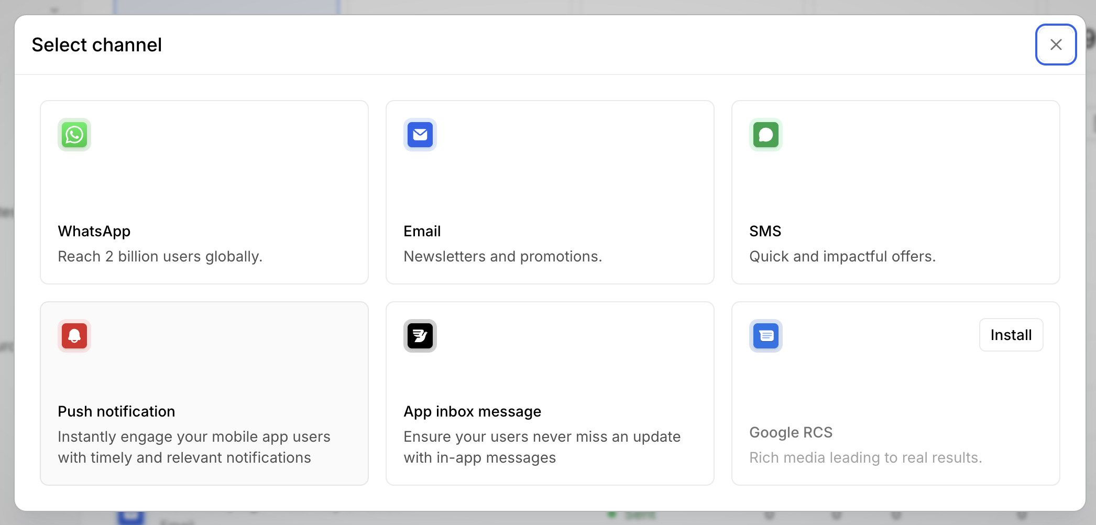Install the Google RCS channel
The height and width of the screenshot is (525, 1096).
coord(1011,335)
